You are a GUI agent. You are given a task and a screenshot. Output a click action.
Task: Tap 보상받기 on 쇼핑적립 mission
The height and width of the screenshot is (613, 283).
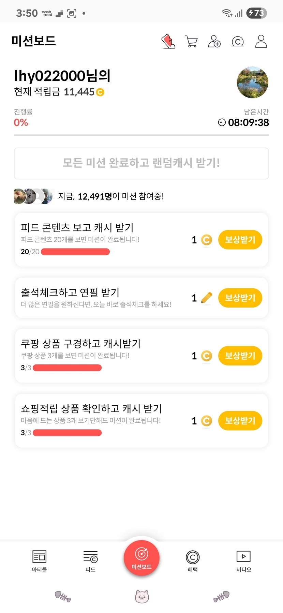(x=240, y=420)
